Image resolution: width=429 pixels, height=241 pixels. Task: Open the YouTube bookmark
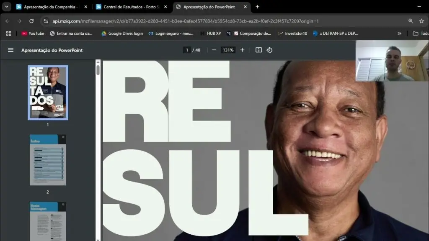click(x=33, y=33)
